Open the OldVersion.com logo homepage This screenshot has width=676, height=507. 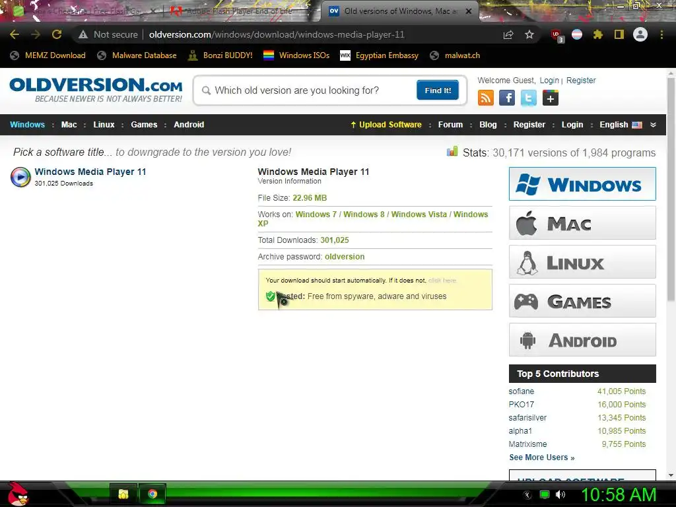tap(96, 90)
